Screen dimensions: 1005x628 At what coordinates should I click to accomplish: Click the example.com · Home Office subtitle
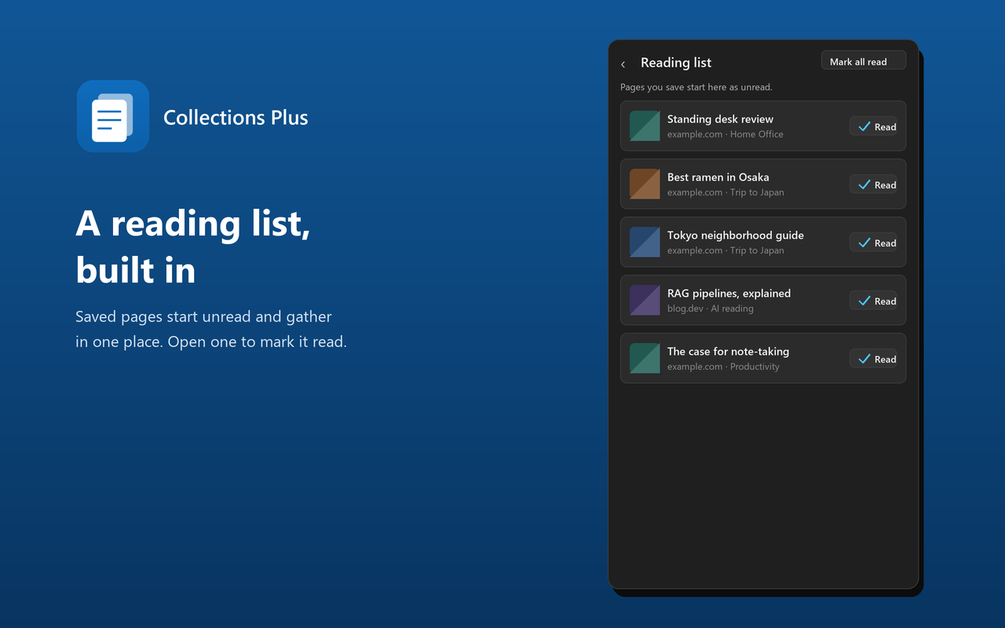pyautogui.click(x=725, y=134)
